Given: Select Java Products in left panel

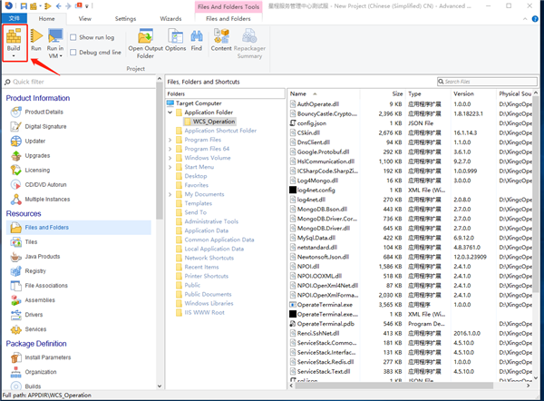Looking at the screenshot, I should click(43, 257).
